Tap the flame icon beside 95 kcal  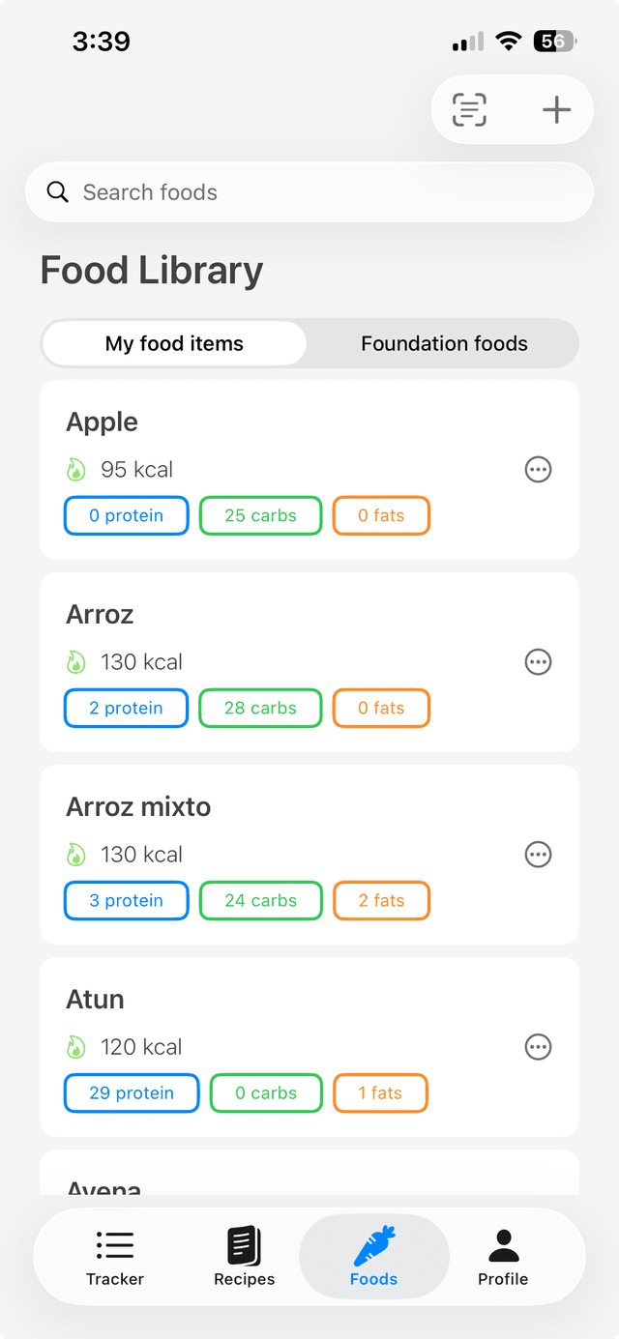click(76, 470)
